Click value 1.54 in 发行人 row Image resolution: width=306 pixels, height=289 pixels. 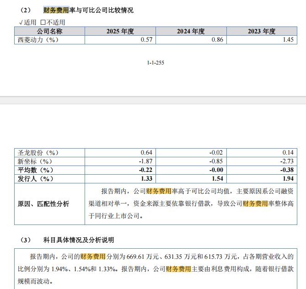click(217, 178)
